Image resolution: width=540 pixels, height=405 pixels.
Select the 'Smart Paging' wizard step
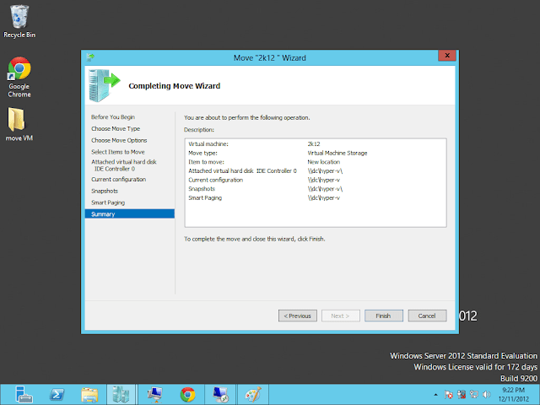coord(110,202)
